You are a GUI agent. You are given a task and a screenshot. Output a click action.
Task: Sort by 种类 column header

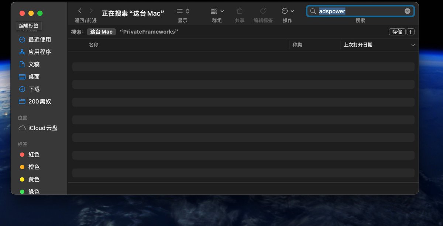[x=297, y=45]
